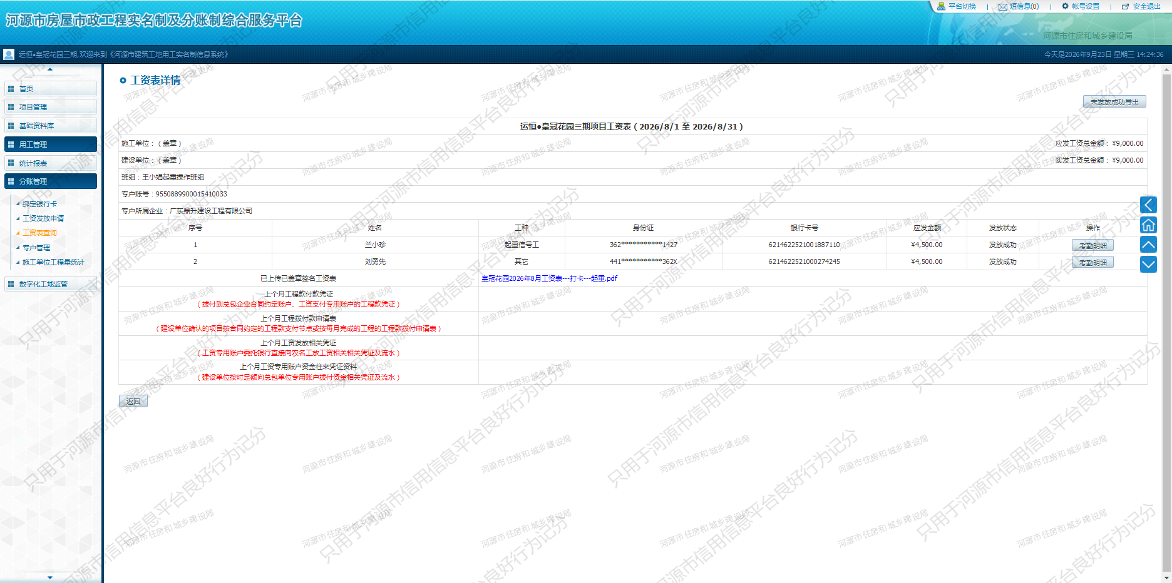Image resolution: width=1172 pixels, height=583 pixels.
Task: Click 安全退出 logout icon
Action: click(1125, 6)
